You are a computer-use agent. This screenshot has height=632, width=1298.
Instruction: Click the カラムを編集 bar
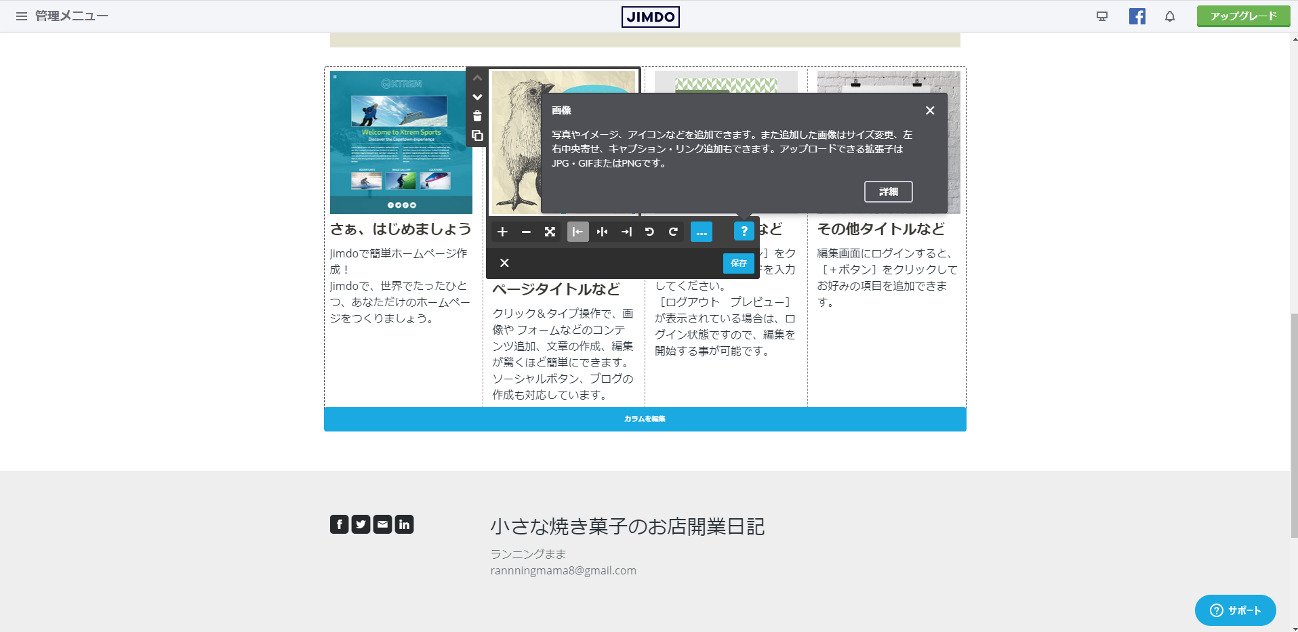645,419
